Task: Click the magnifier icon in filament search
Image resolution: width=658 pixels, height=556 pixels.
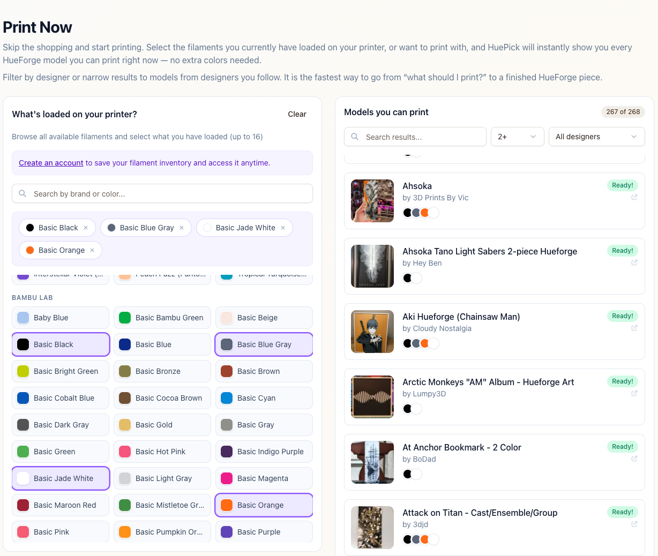Action: point(23,194)
